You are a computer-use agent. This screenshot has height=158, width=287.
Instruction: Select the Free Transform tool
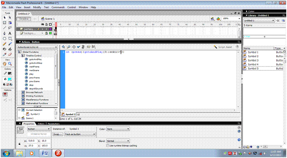pos(5,23)
